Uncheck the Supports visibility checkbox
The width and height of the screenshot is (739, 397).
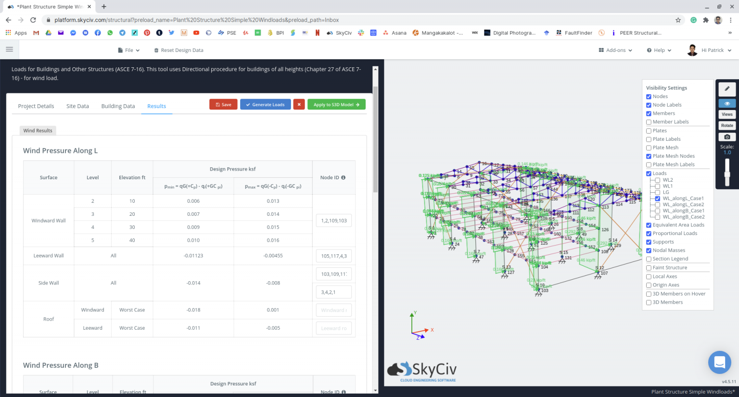pyautogui.click(x=649, y=242)
